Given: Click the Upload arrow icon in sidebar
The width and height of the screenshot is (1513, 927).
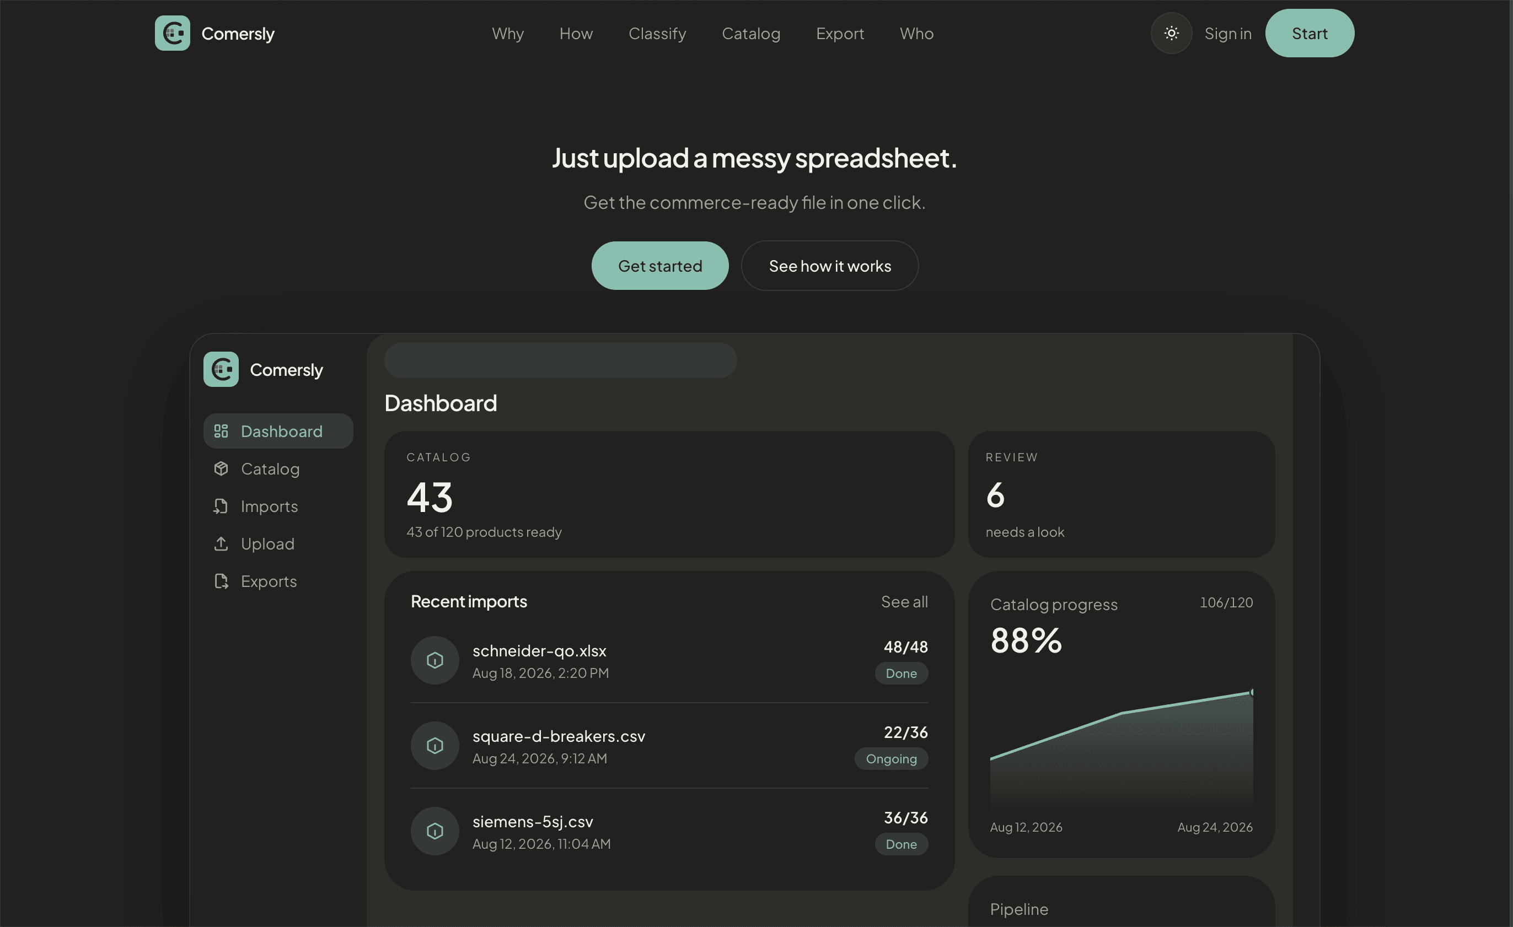Looking at the screenshot, I should (221, 543).
